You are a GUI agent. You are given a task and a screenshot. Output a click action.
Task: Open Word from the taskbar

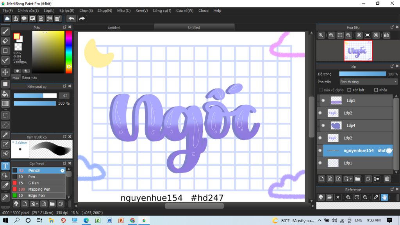tap(109, 220)
